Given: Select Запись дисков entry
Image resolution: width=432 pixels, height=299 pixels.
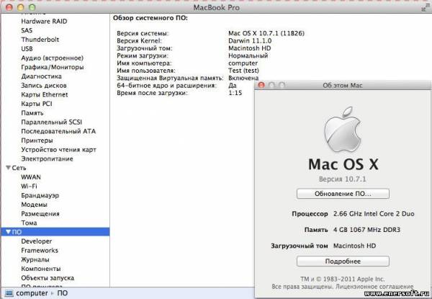Looking at the screenshot, I should point(44,86).
